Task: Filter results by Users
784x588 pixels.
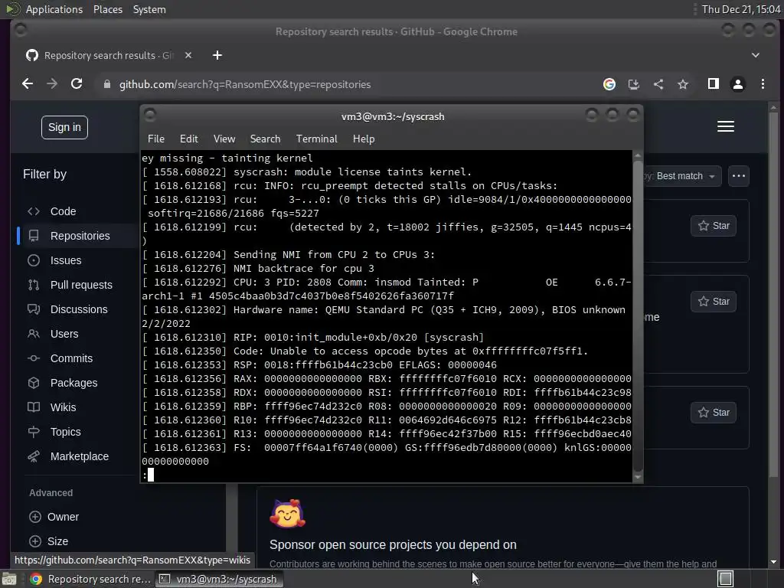Action: pyautogui.click(x=64, y=334)
